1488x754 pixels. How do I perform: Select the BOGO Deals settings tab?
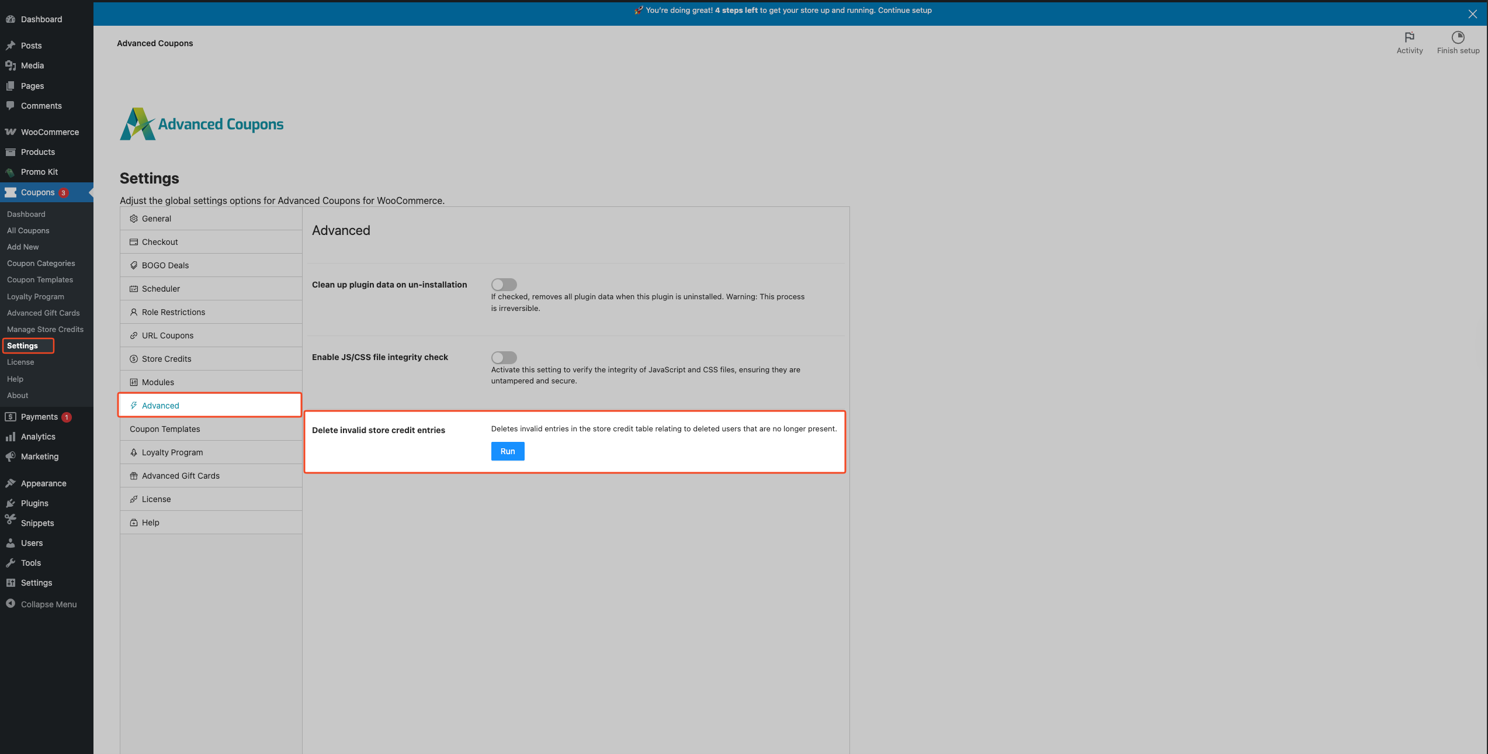click(x=165, y=265)
